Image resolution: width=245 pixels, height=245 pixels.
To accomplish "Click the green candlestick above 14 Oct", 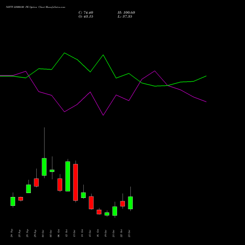I will coord(83,195).
